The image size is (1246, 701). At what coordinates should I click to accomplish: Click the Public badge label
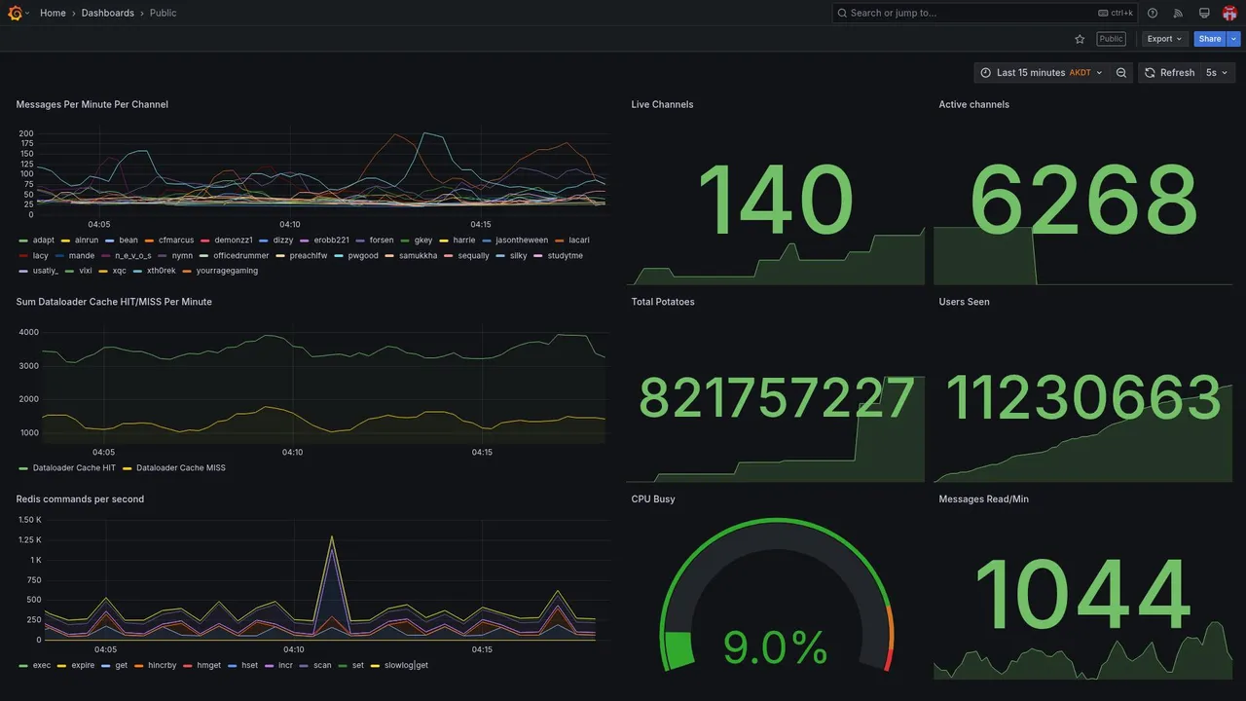[1111, 39]
